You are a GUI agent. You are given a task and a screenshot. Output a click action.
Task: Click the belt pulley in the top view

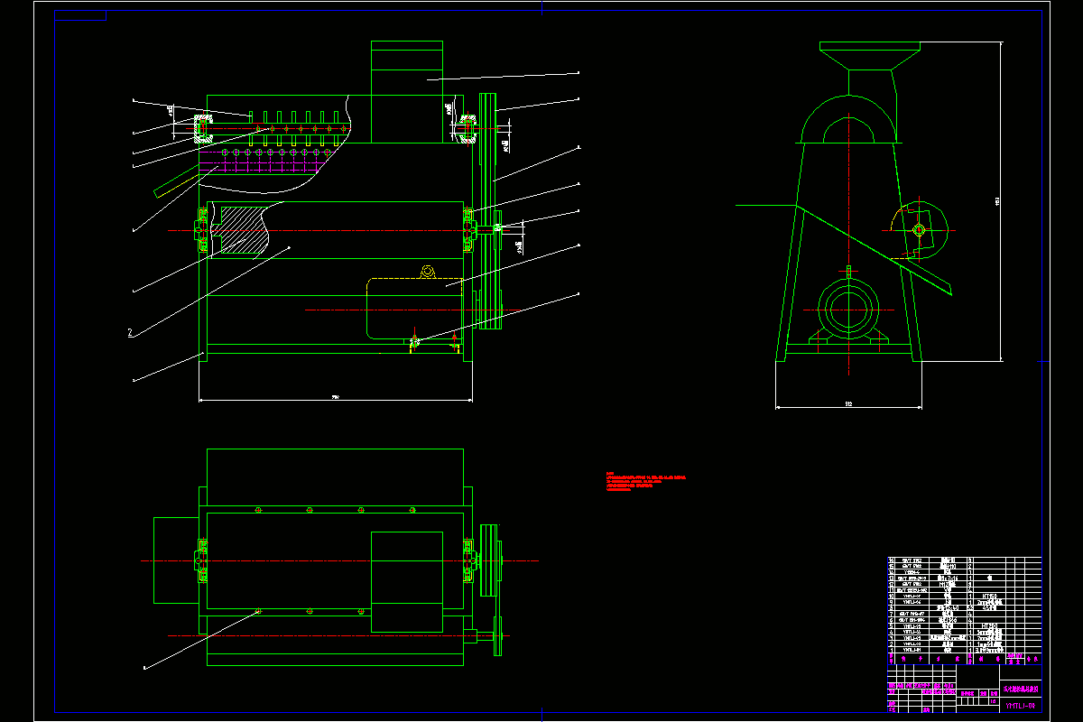coord(490,560)
